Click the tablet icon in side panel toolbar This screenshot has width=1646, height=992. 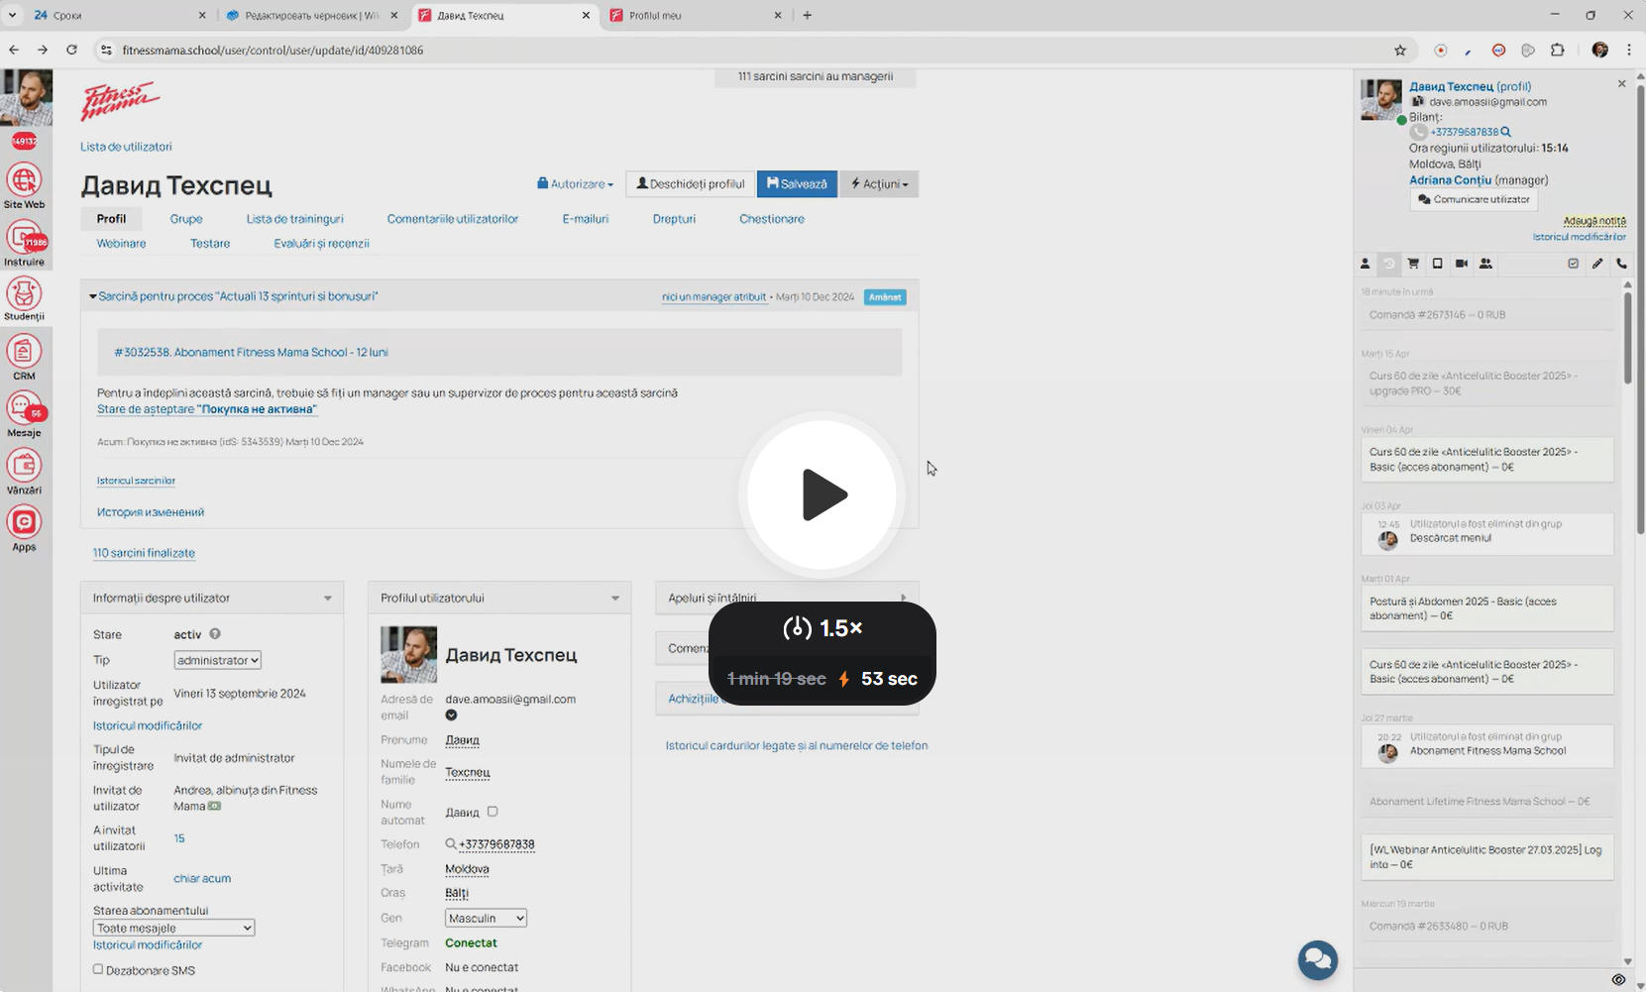pyautogui.click(x=1437, y=264)
